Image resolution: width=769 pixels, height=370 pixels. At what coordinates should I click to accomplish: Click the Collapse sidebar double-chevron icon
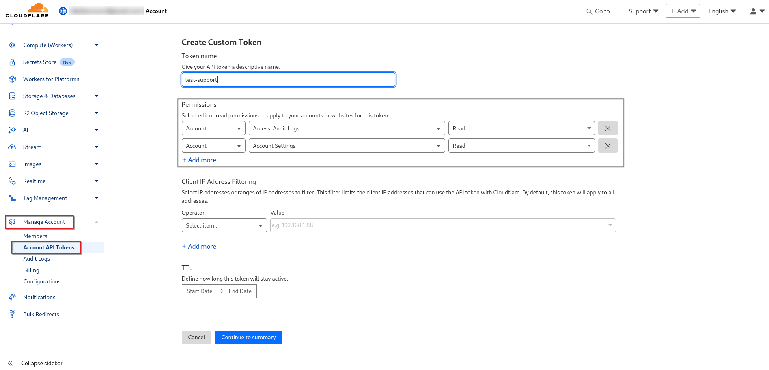click(x=11, y=363)
